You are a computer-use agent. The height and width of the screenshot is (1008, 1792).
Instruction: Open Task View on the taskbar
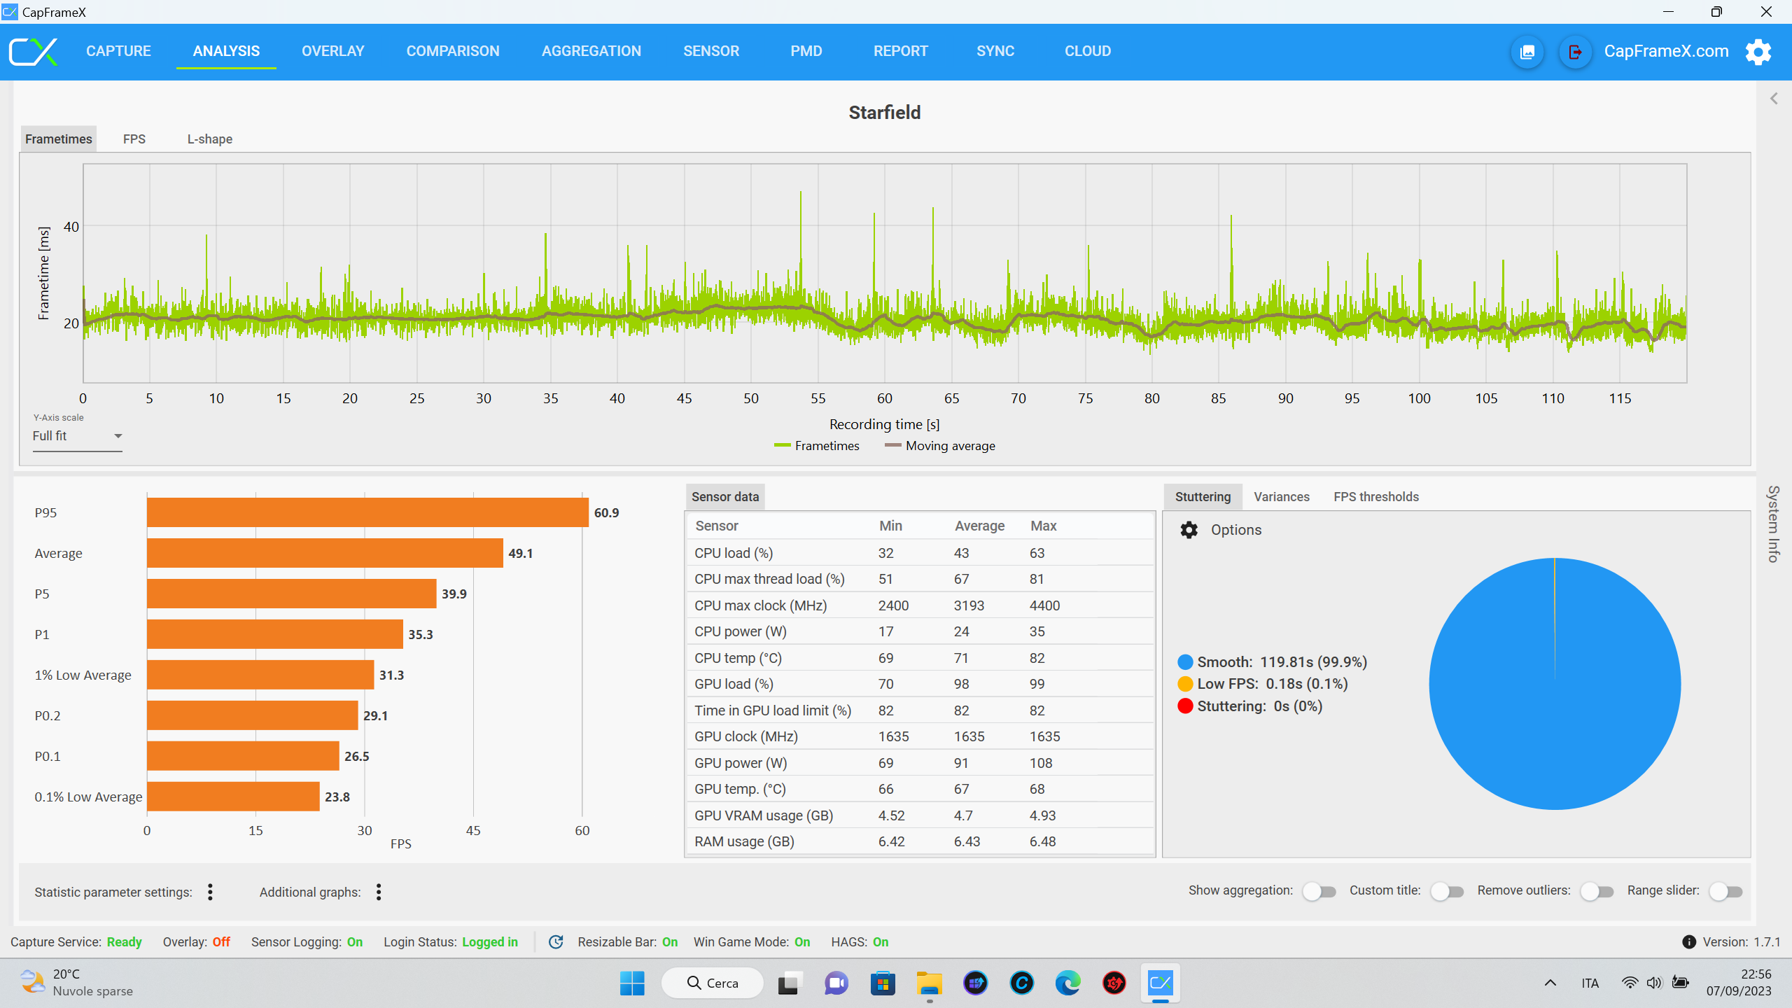pyautogui.click(x=789, y=983)
